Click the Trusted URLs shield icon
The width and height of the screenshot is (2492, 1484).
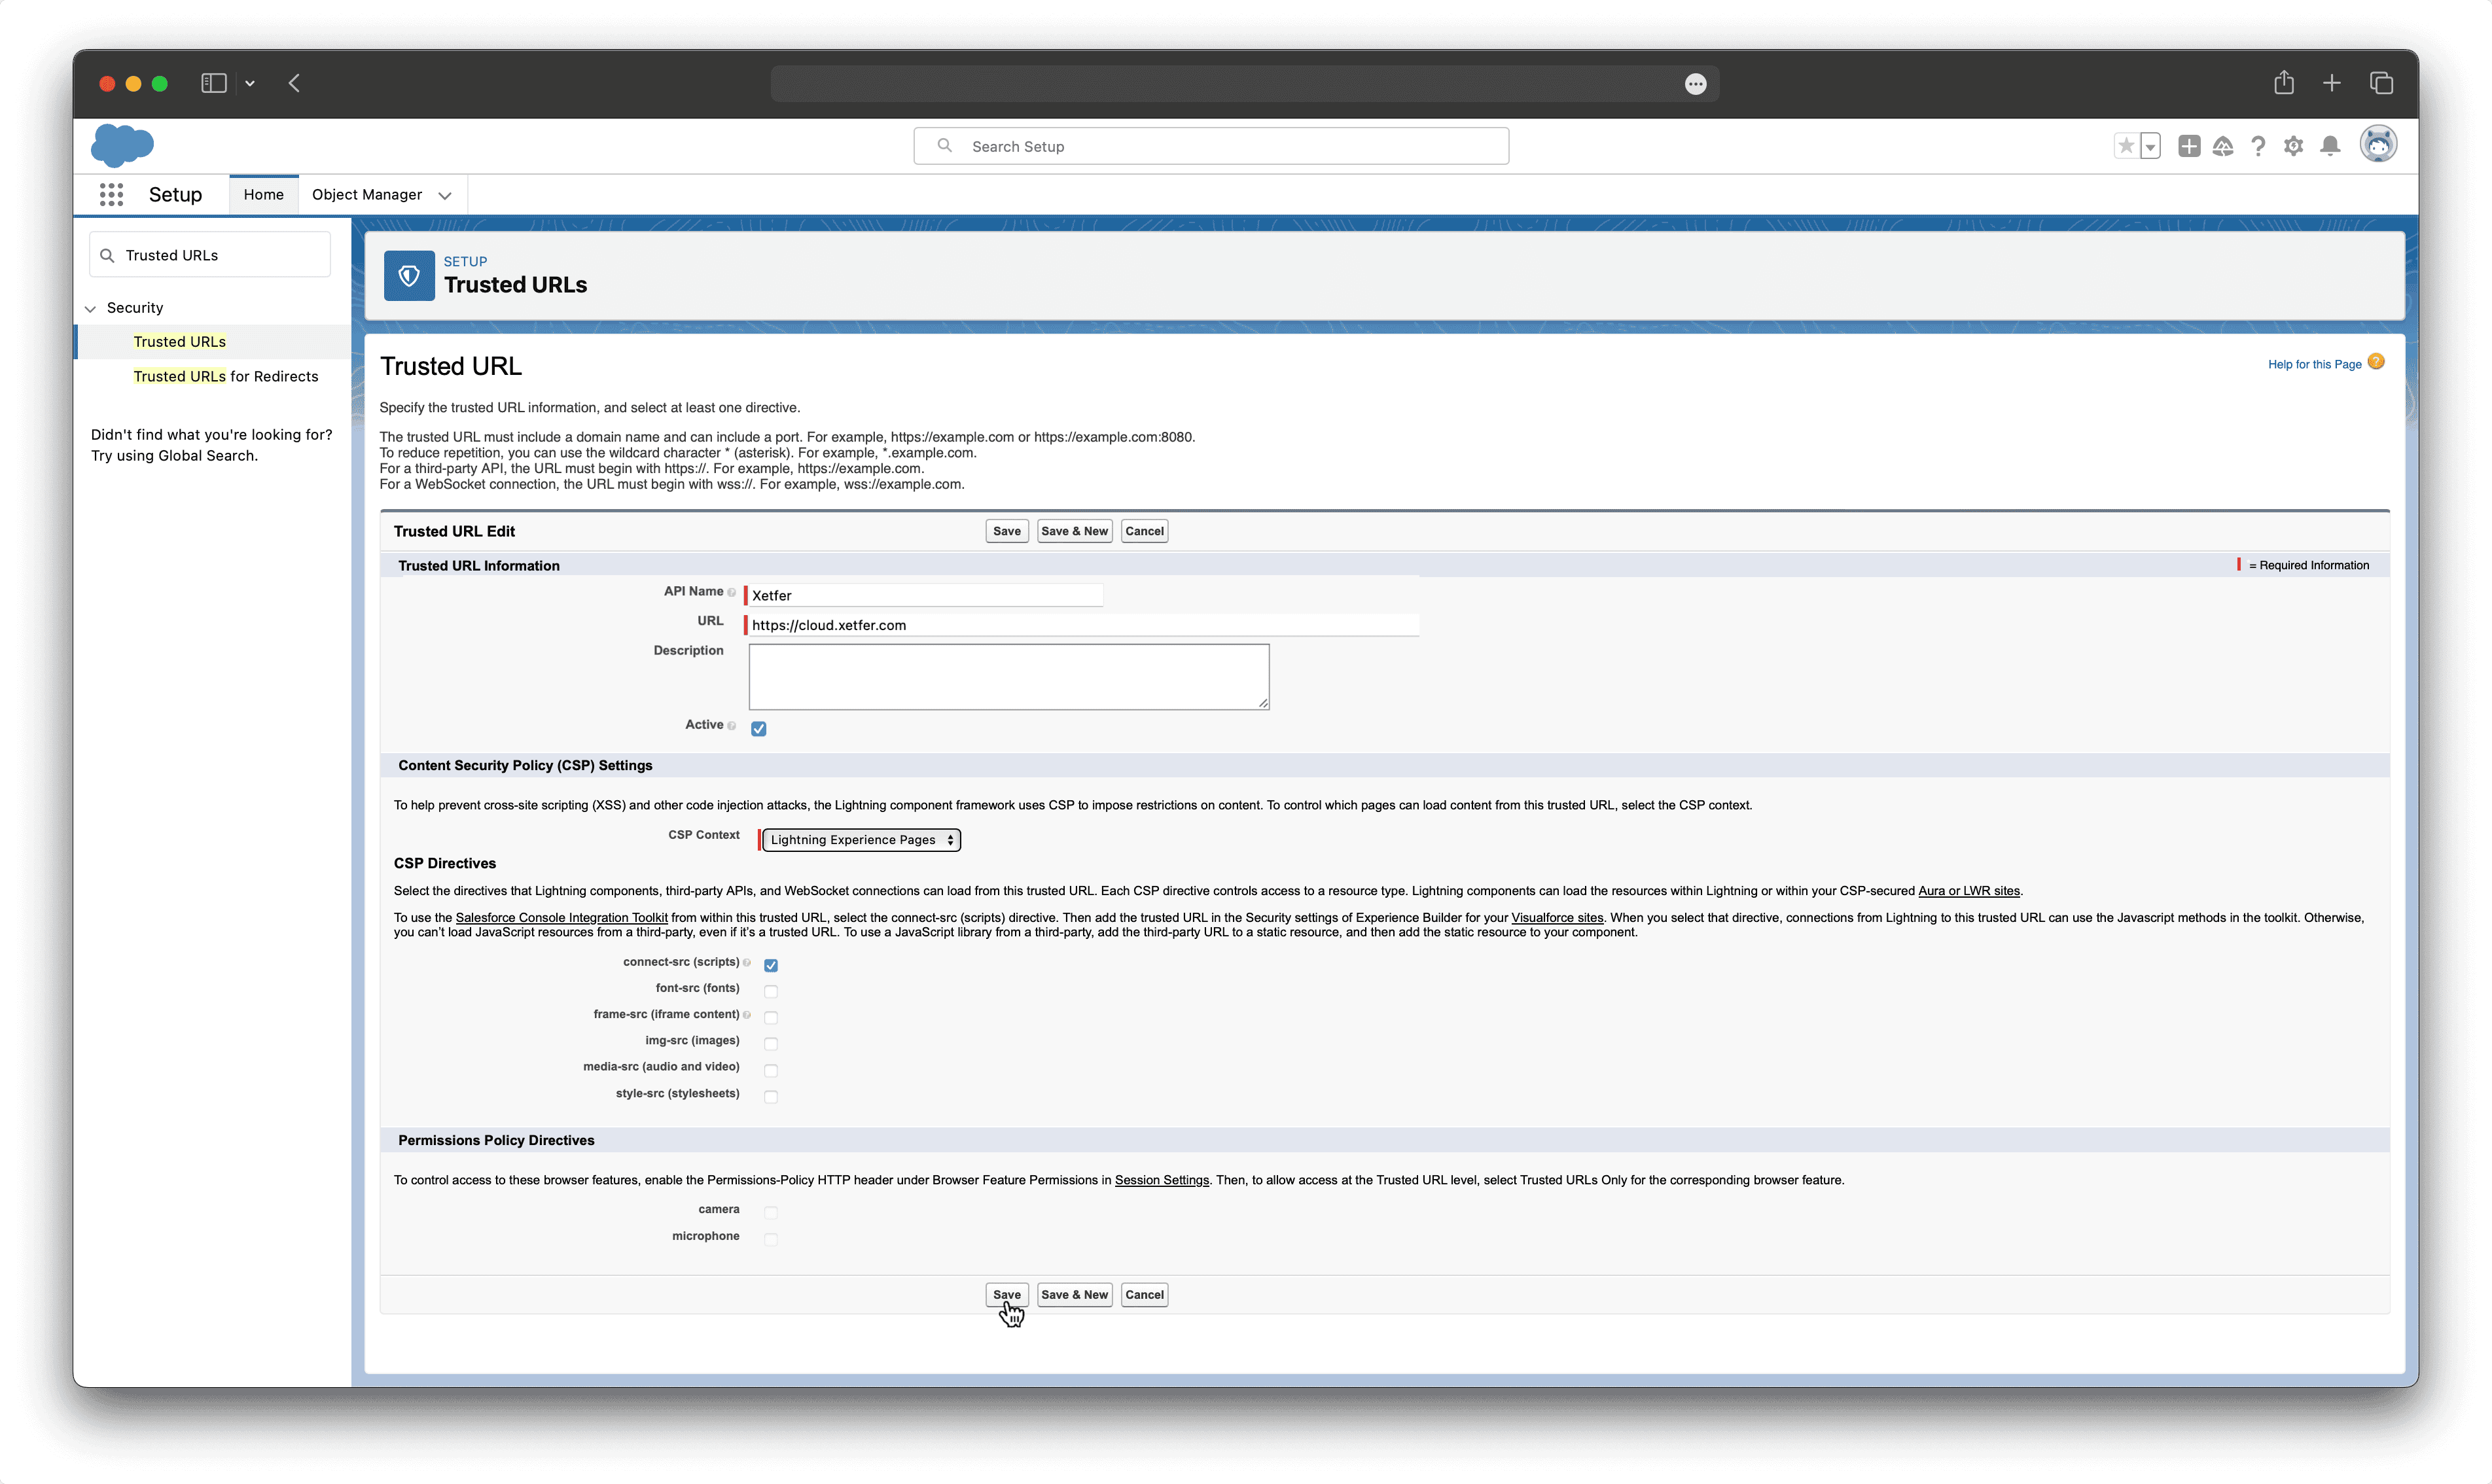[409, 276]
